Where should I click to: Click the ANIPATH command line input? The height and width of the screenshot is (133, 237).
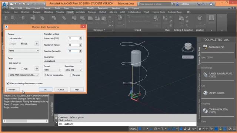[x=127, y=124]
